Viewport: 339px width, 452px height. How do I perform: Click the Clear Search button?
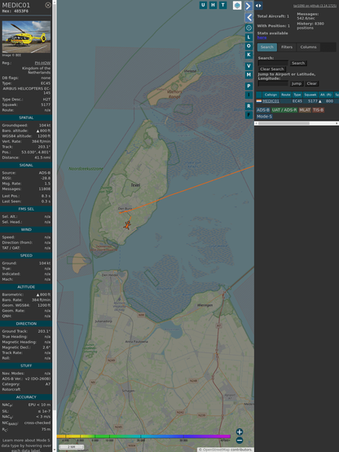pyautogui.click(x=272, y=69)
